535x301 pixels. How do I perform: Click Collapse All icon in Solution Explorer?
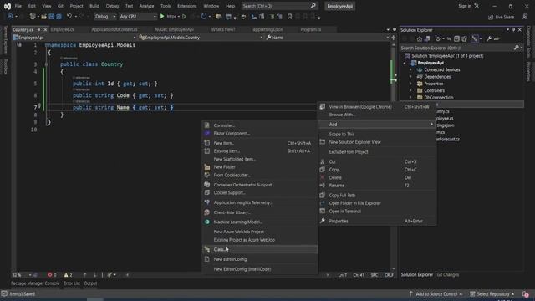coord(456,39)
